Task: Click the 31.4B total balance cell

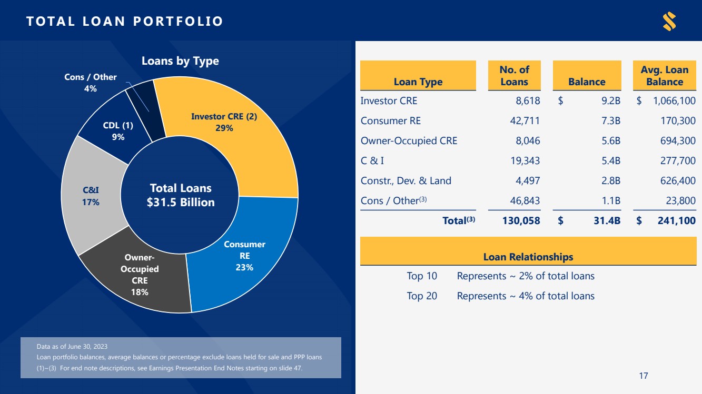Action: (608, 220)
